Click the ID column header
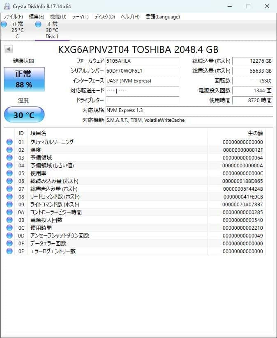This screenshot has height=338, width=277. [x=21, y=133]
